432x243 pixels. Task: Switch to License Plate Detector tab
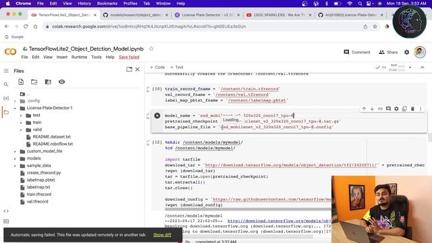pyautogui.click(x=207, y=15)
